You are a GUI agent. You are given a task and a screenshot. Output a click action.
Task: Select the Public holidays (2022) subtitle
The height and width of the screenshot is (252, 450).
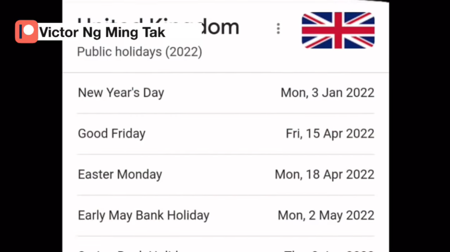point(140,52)
